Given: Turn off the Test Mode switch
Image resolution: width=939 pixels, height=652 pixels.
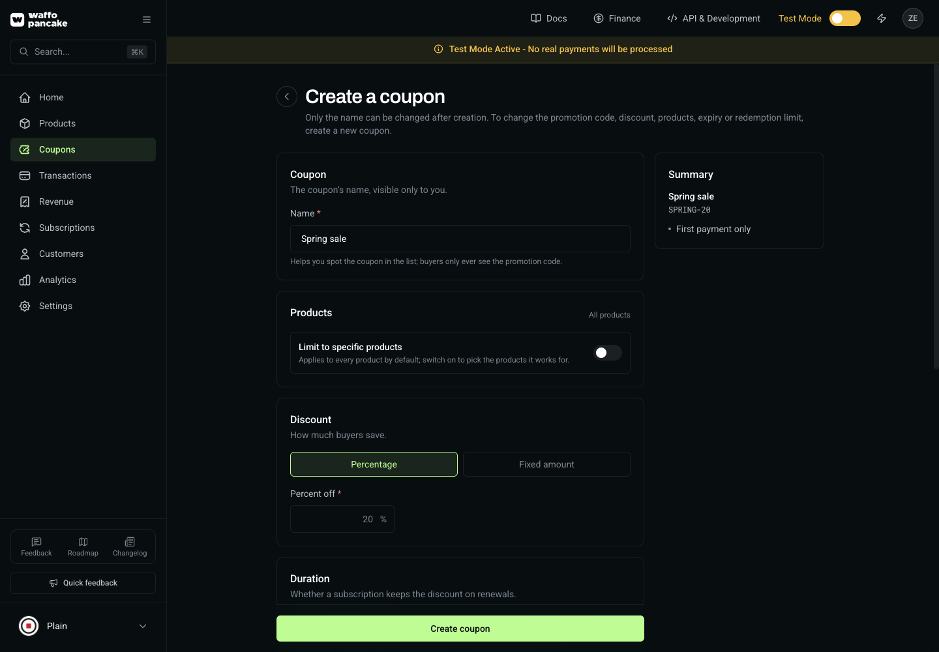Looking at the screenshot, I should point(845,18).
